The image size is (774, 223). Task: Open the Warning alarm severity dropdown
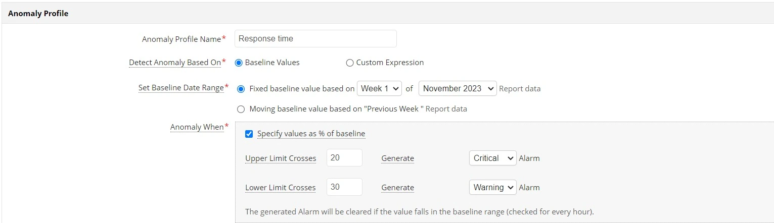[x=492, y=187]
